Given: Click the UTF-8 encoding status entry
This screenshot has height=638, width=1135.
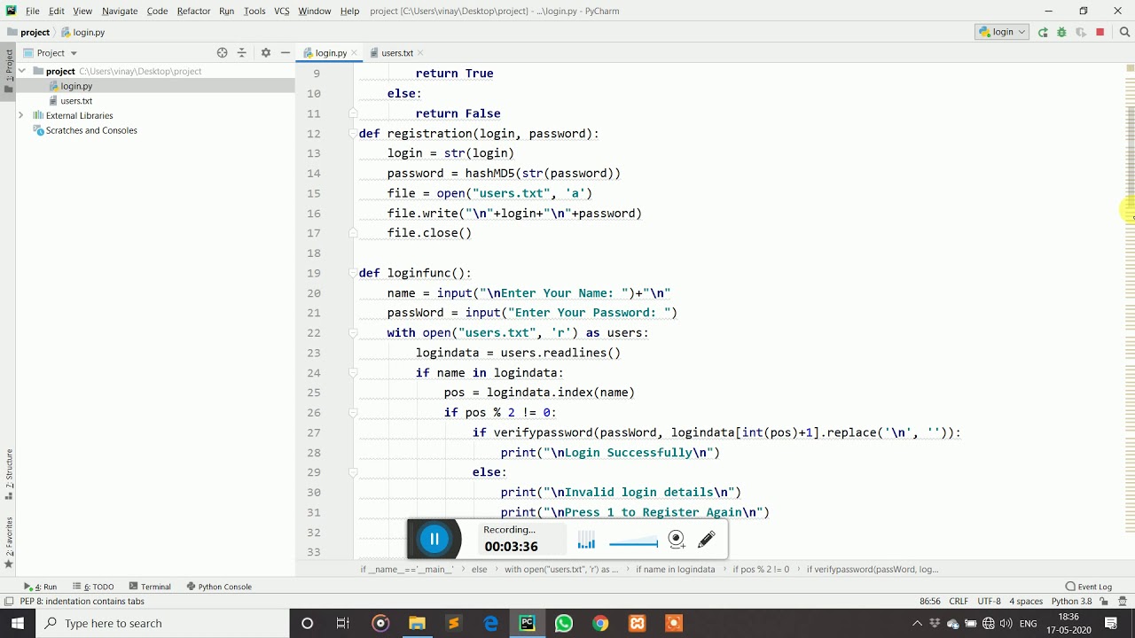Looking at the screenshot, I should click(x=989, y=601).
